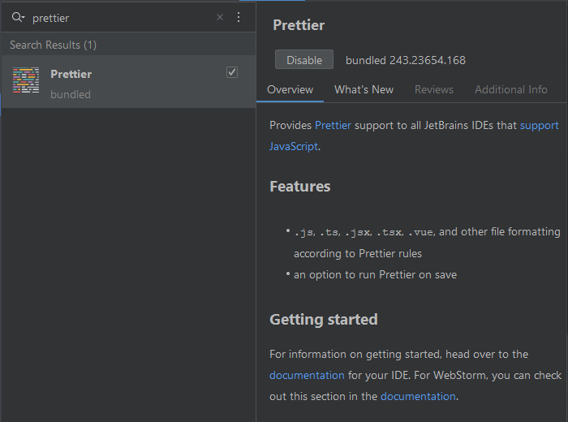This screenshot has width=568, height=422.
Task: Follow the Prettier link in the description
Action: coord(333,125)
